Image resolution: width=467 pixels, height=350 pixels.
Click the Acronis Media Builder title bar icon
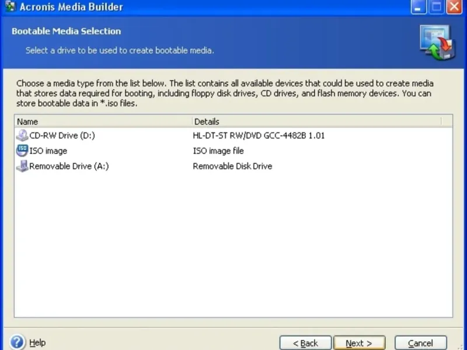click(10, 6)
